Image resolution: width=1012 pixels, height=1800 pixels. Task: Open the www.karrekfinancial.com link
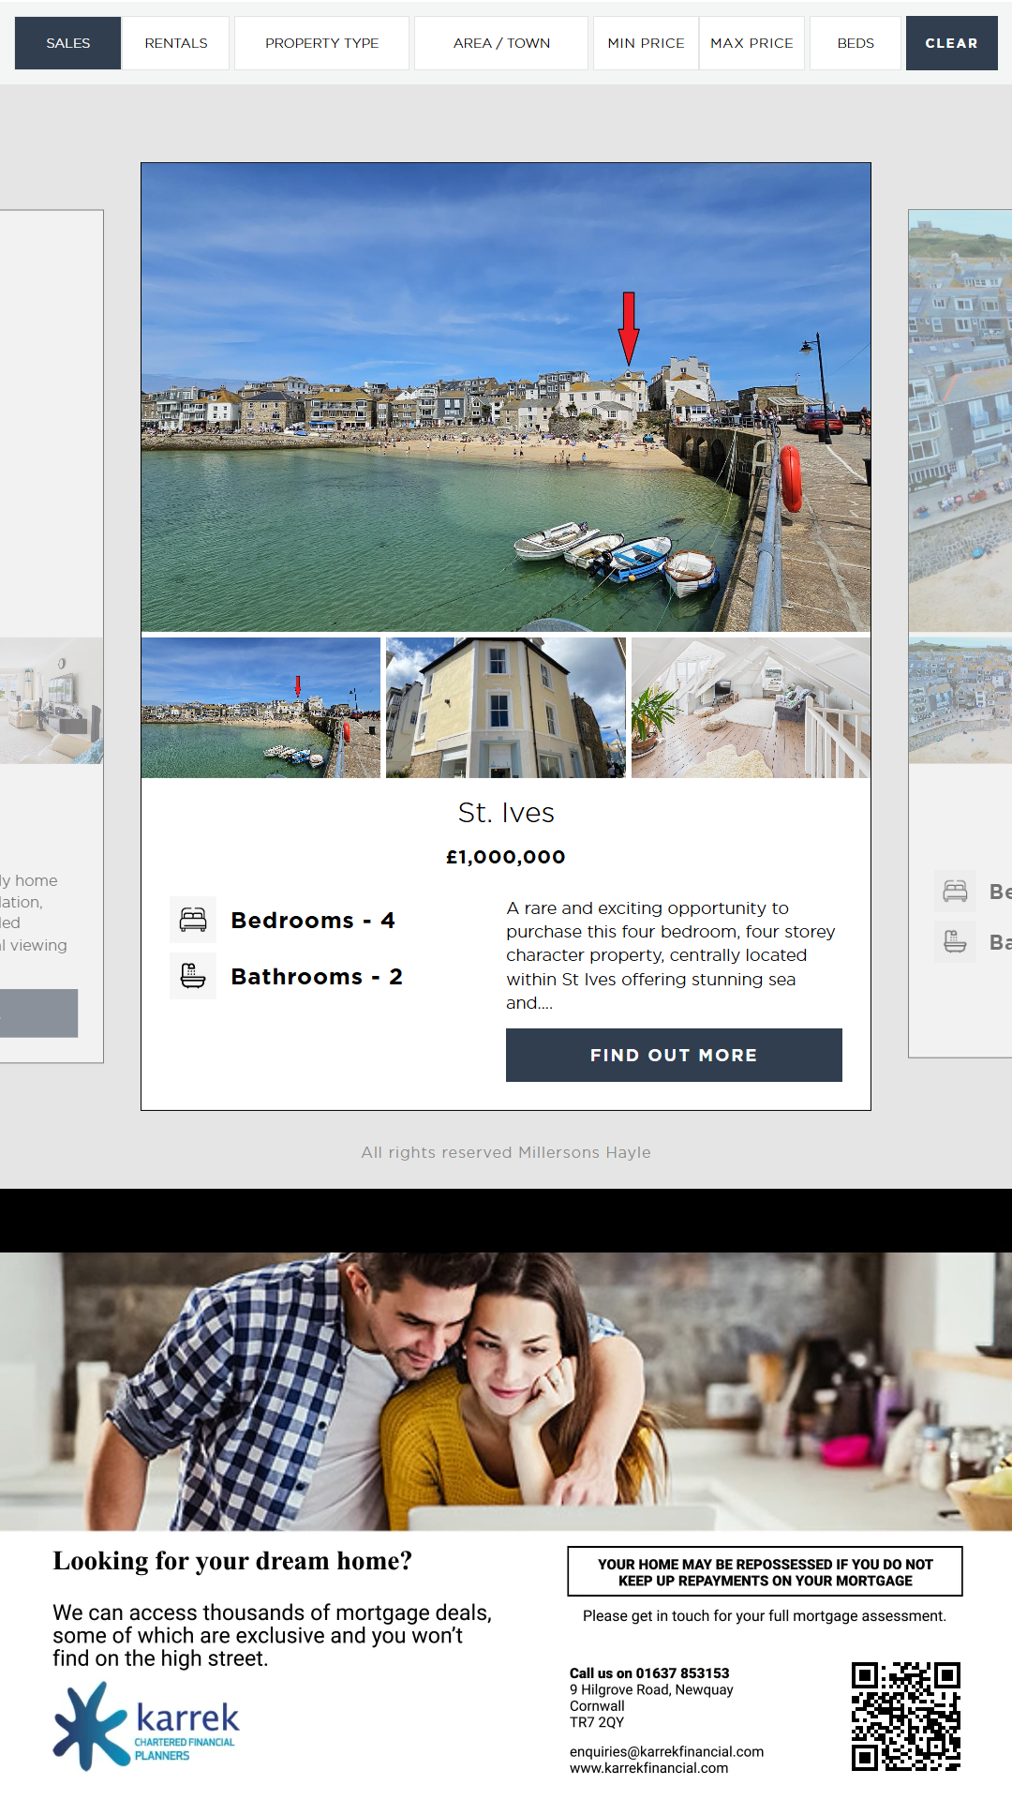pyautogui.click(x=648, y=1768)
